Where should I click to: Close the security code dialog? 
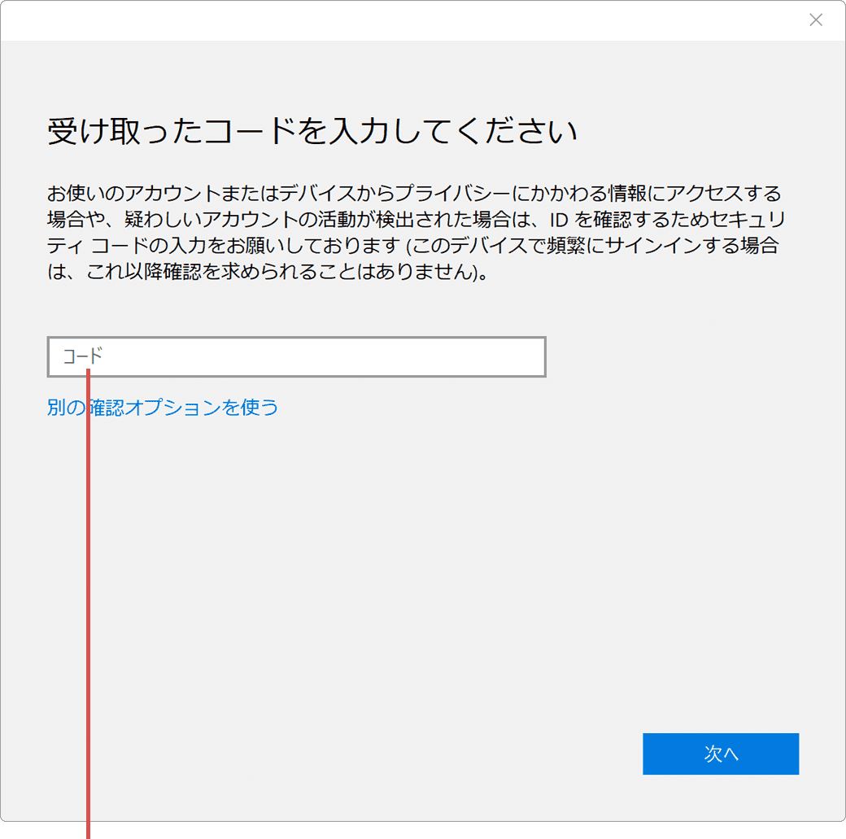pos(816,20)
